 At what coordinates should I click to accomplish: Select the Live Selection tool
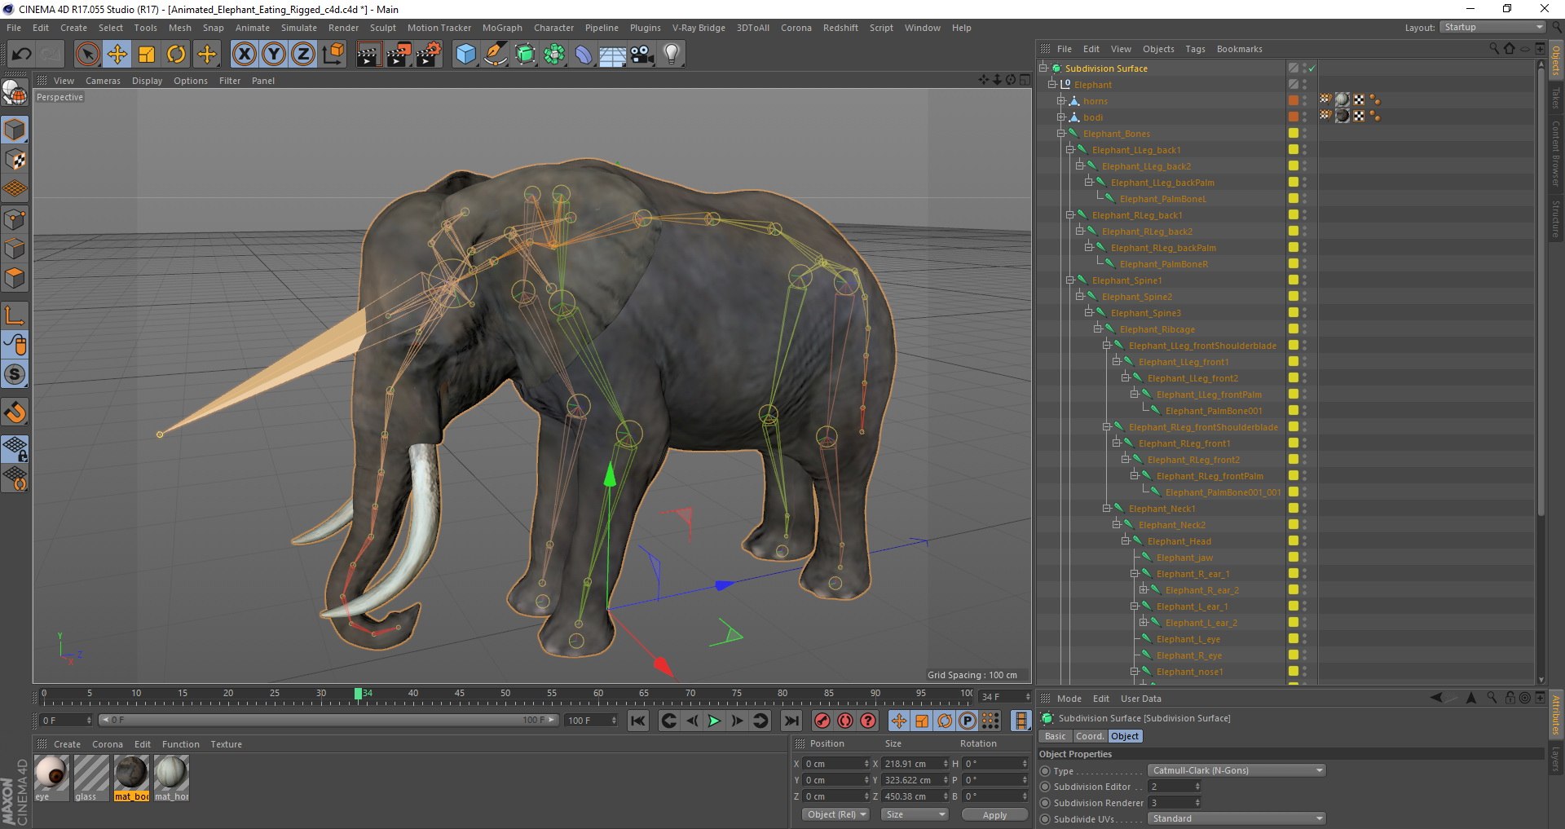point(87,55)
